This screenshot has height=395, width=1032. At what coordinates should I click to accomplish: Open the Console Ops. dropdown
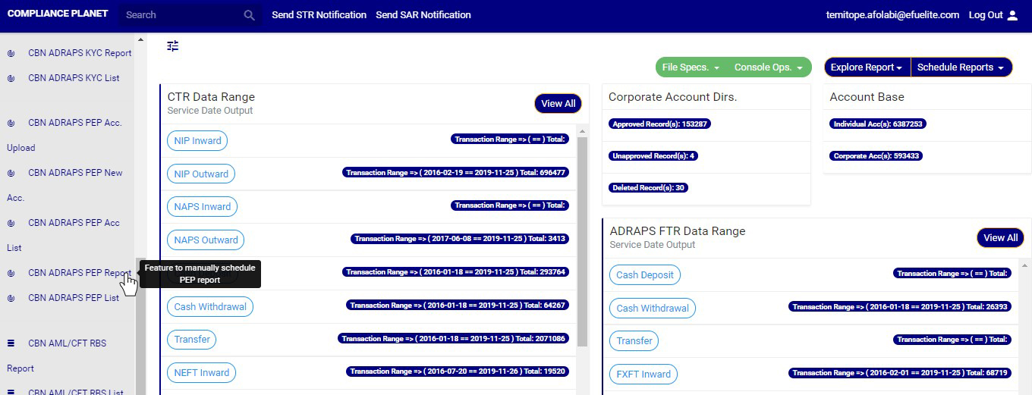[768, 67]
